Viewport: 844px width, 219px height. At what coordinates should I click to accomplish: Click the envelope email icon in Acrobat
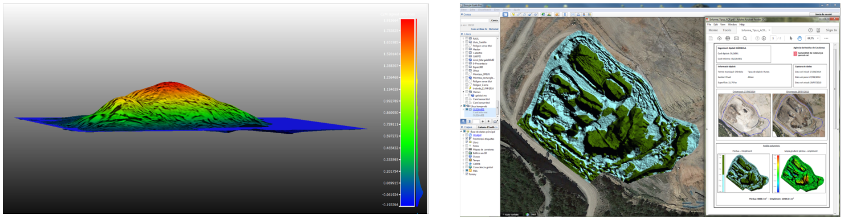pyautogui.click(x=737, y=38)
